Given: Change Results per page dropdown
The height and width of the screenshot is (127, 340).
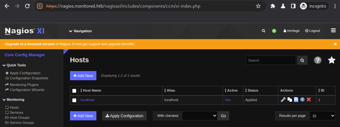Looking at the screenshot, I should 323,116.
